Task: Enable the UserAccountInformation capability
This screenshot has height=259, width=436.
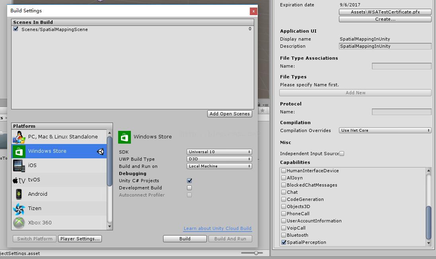Action: 284,221
